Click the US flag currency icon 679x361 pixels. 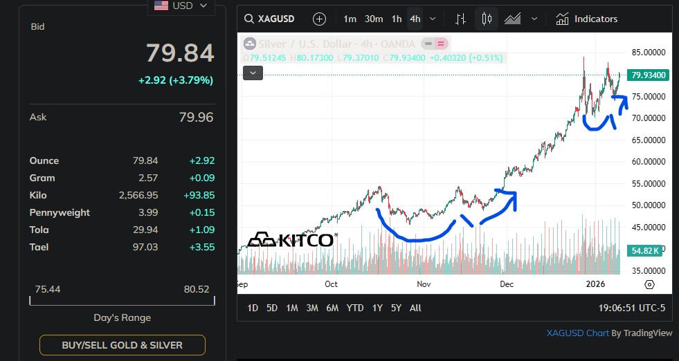(x=161, y=6)
